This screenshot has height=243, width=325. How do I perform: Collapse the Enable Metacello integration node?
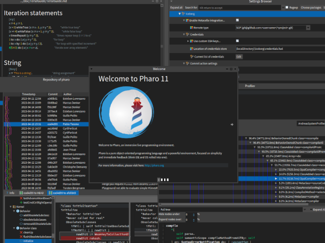pos(184,20)
